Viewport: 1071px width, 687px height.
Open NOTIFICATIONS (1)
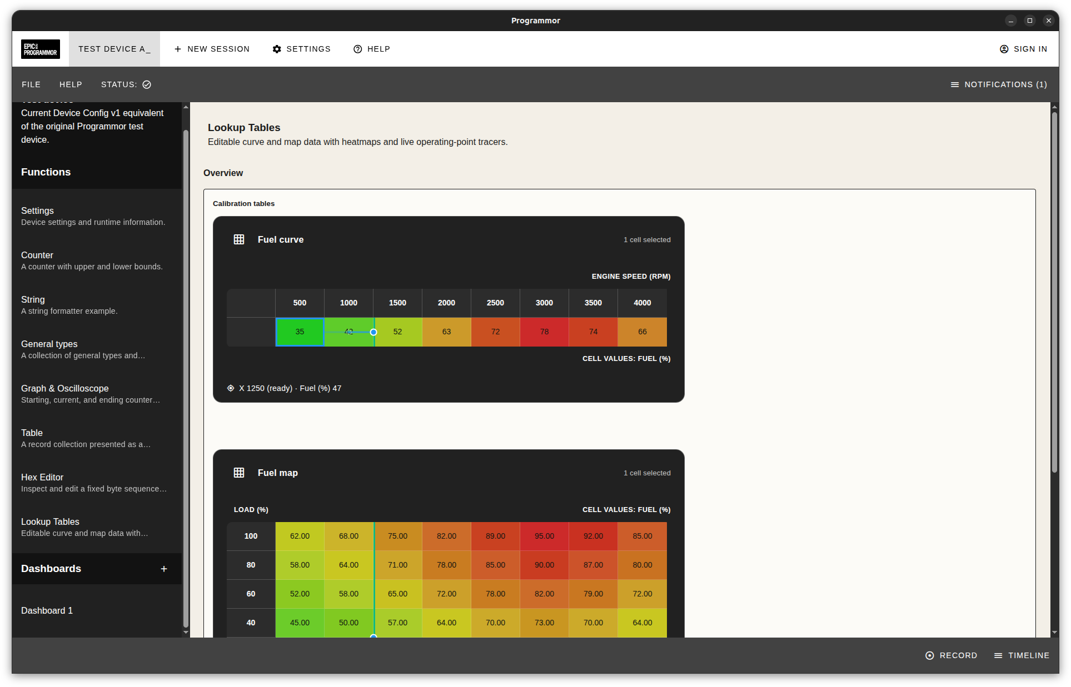pyautogui.click(x=999, y=84)
